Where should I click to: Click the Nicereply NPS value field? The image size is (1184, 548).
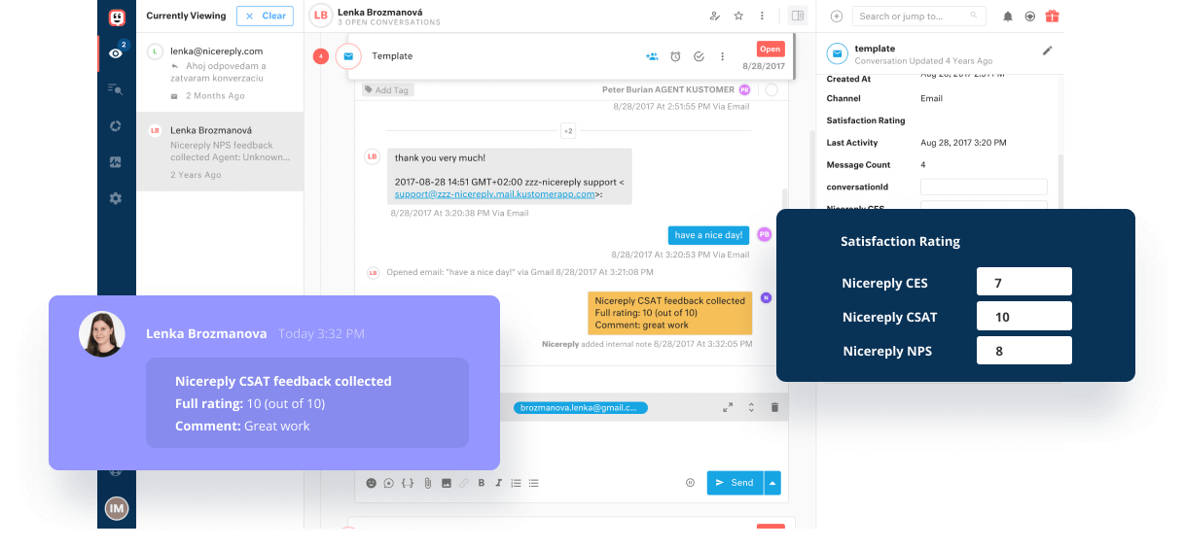coord(1023,350)
